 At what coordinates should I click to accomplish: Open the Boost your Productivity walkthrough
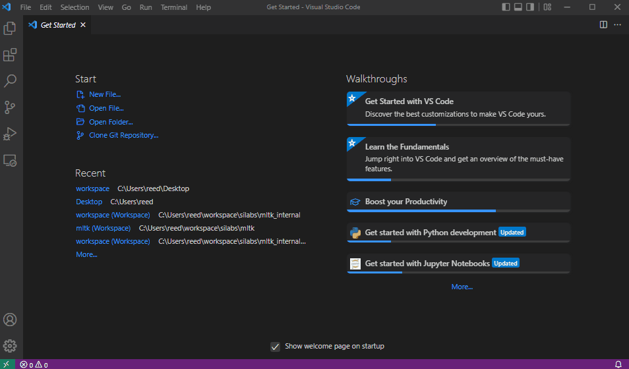pyautogui.click(x=405, y=202)
